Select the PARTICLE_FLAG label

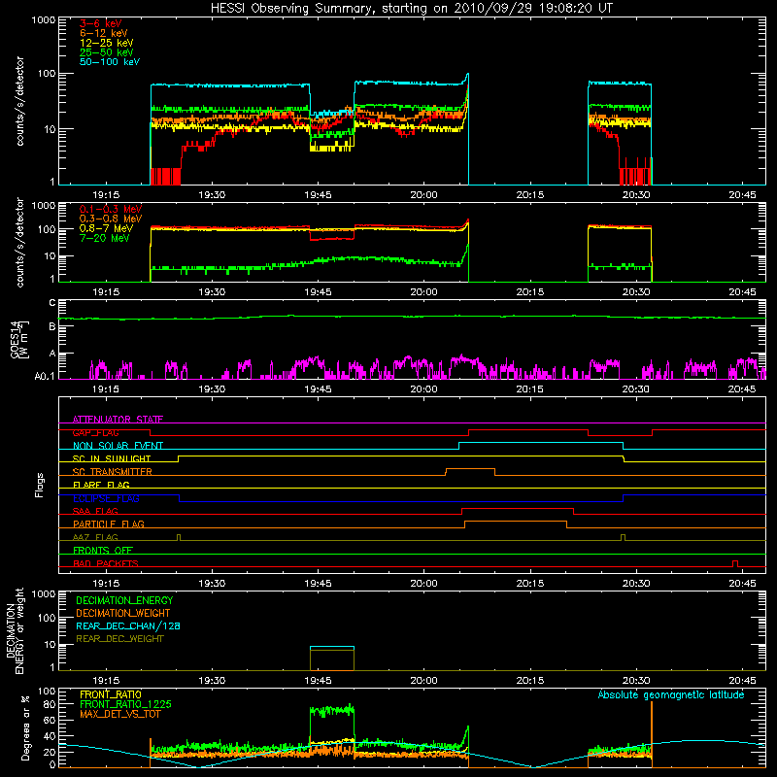[x=109, y=524]
